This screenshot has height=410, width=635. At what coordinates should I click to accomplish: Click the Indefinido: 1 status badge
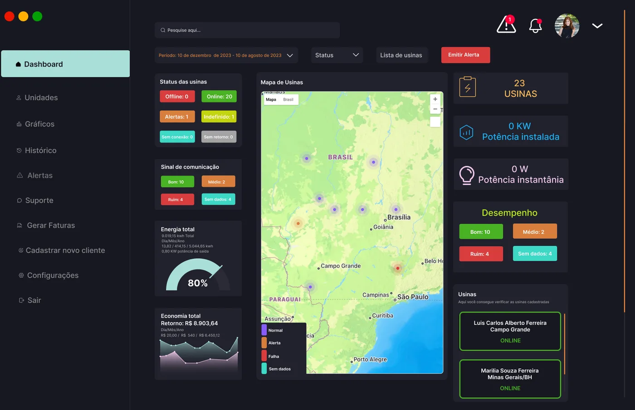[x=219, y=116]
